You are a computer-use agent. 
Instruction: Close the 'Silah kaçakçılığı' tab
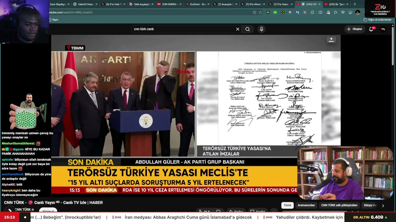[152, 4]
